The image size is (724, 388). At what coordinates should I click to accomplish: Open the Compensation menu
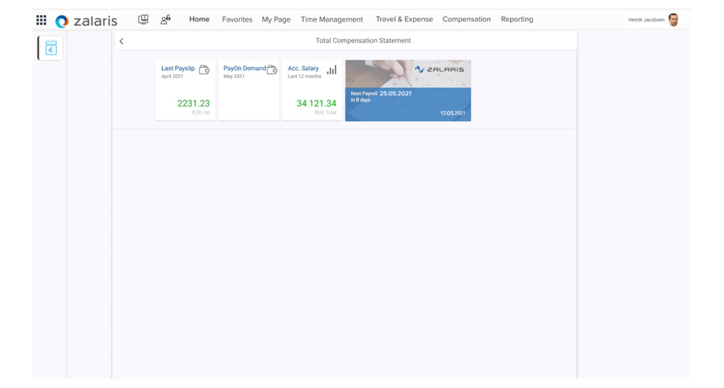pyautogui.click(x=466, y=19)
